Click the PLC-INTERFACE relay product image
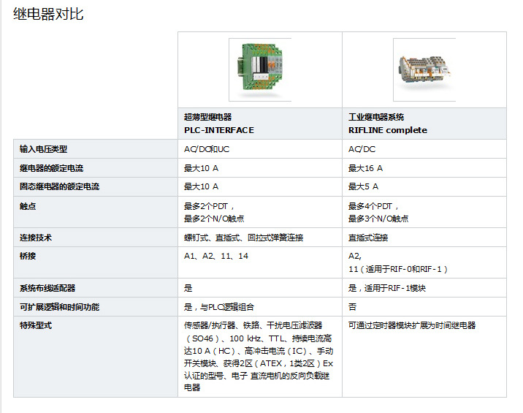 (259, 69)
